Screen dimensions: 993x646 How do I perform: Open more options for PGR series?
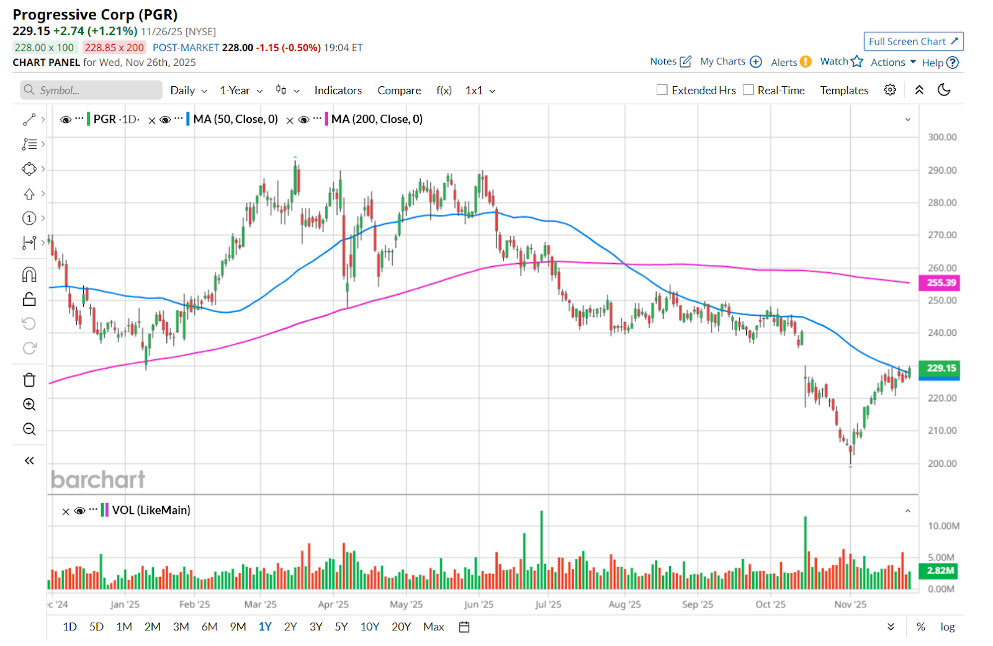tap(79, 118)
